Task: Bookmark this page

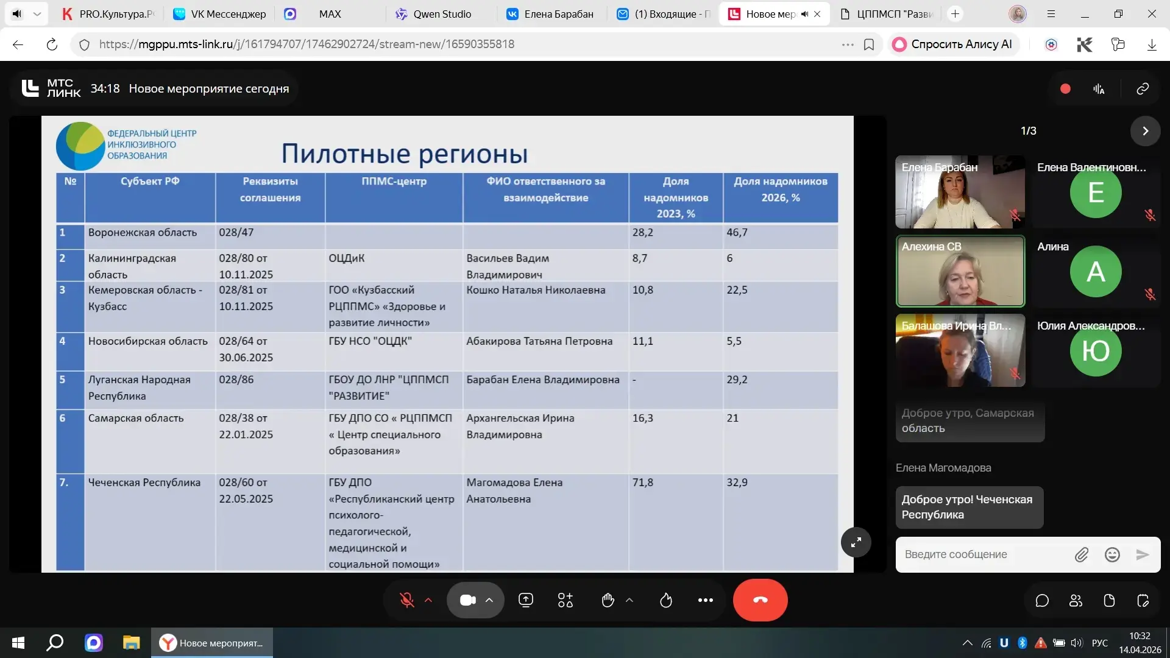Action: tap(869, 44)
